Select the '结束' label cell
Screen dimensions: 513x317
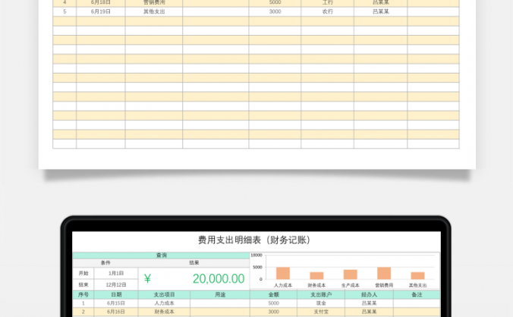(83, 284)
